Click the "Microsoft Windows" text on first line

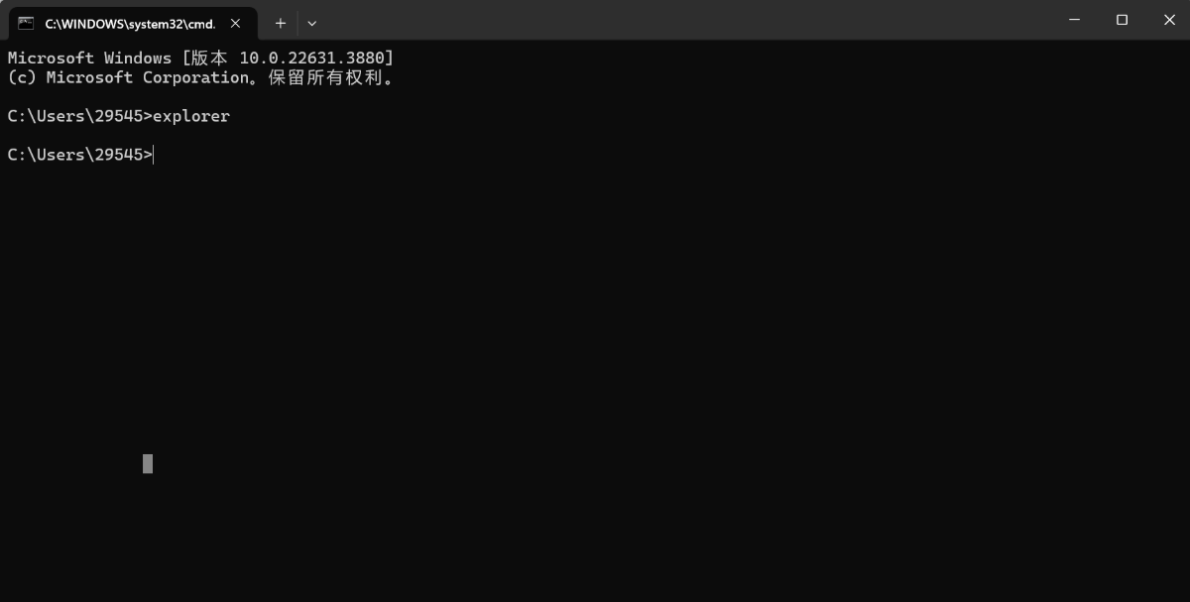89,59
